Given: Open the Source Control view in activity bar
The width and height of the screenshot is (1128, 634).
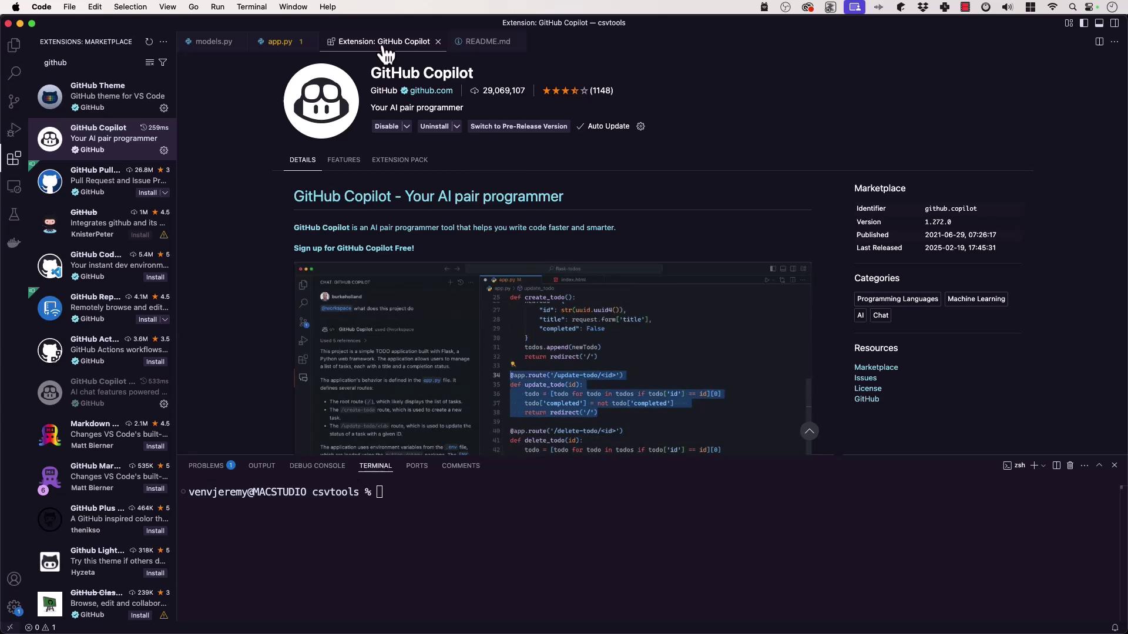Looking at the screenshot, I should [14, 102].
